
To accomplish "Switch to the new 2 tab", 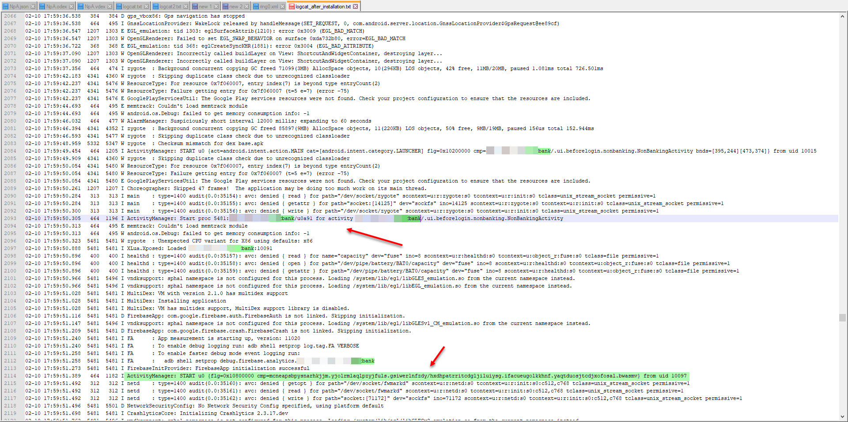I will pos(236,7).
